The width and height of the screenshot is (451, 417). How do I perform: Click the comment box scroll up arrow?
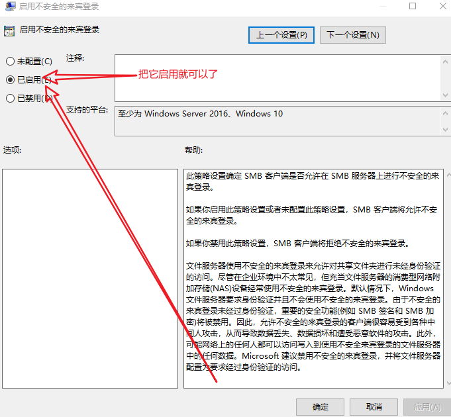click(445, 62)
